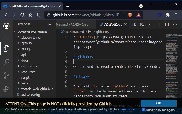This screenshot has width=182, height=114.
Task: Click the GitHub logo in the activity bar
Action: [x=6, y=26]
